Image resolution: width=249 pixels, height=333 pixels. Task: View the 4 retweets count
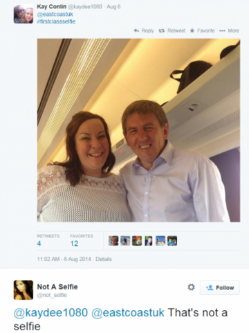pos(39,244)
